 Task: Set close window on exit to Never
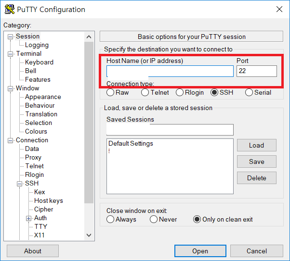click(x=154, y=219)
